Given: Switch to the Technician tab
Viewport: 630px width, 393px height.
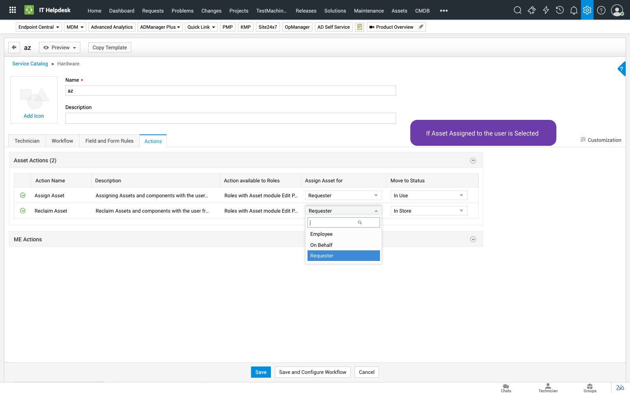Looking at the screenshot, I should tap(27, 141).
